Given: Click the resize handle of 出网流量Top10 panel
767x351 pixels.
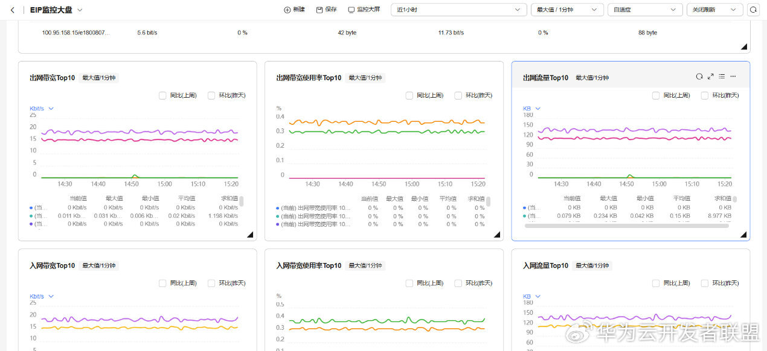Looking at the screenshot, I should point(743,235).
